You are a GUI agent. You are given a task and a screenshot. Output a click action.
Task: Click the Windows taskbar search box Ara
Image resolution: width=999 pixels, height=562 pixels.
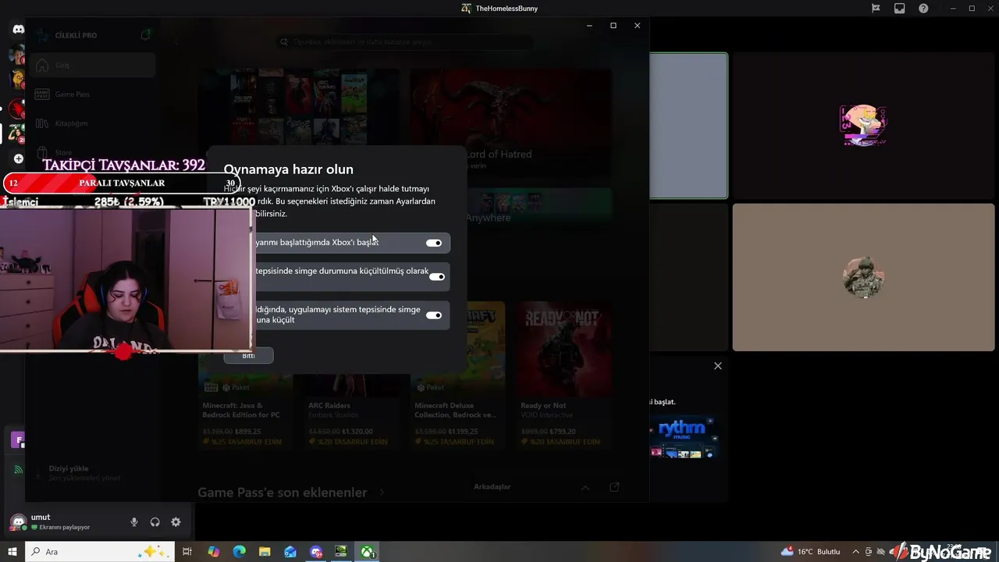click(100, 552)
